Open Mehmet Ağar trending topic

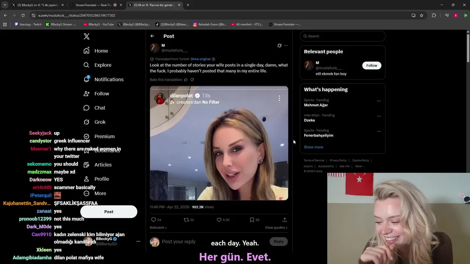316,105
